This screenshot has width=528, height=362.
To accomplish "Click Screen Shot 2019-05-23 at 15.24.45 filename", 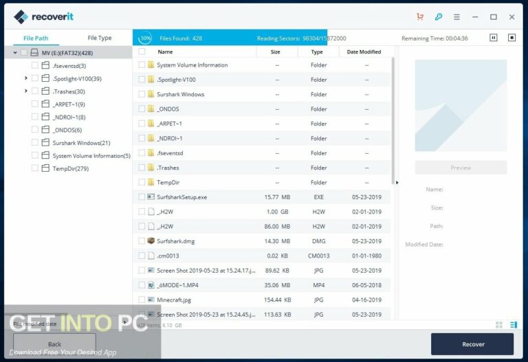I will pos(206,314).
